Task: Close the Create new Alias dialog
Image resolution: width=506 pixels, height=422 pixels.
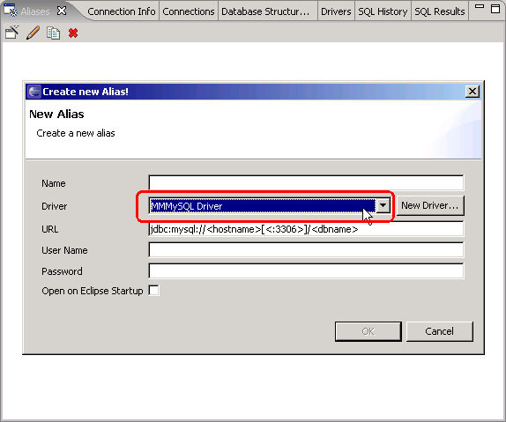Action: tap(473, 92)
